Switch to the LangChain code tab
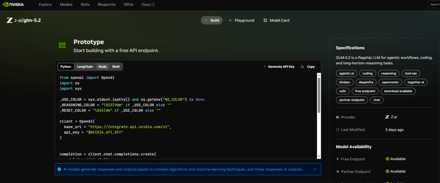Screen dimensions: 440x183 click(85, 67)
